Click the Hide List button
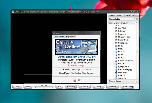The image size is (152, 103). (112, 87)
